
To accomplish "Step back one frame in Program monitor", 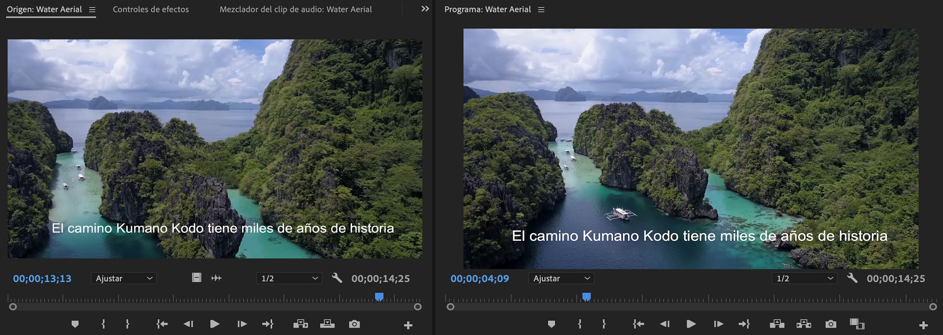I will [665, 324].
